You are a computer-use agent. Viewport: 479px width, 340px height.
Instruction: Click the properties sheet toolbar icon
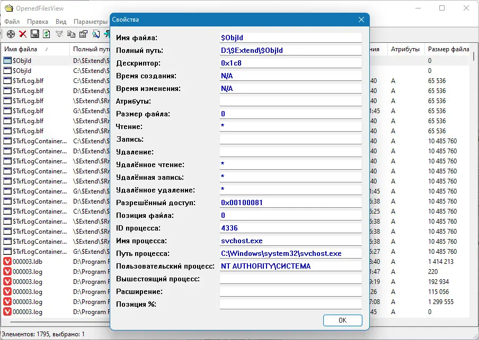pos(83,34)
